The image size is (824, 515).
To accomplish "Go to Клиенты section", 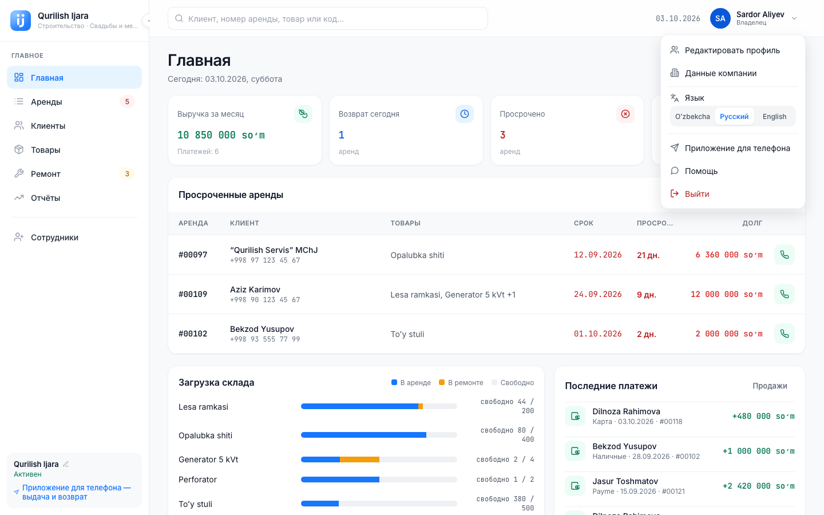I will [74, 125].
